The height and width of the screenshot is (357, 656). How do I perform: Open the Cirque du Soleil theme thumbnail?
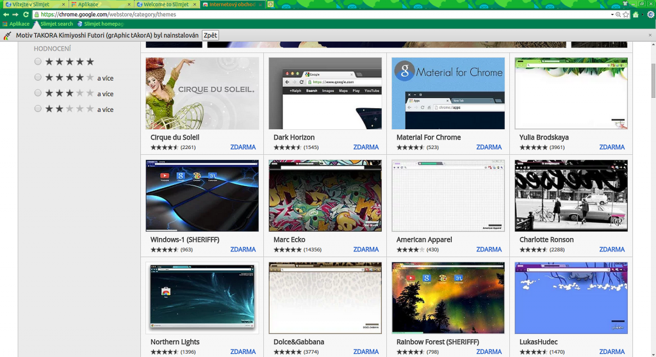pos(202,93)
